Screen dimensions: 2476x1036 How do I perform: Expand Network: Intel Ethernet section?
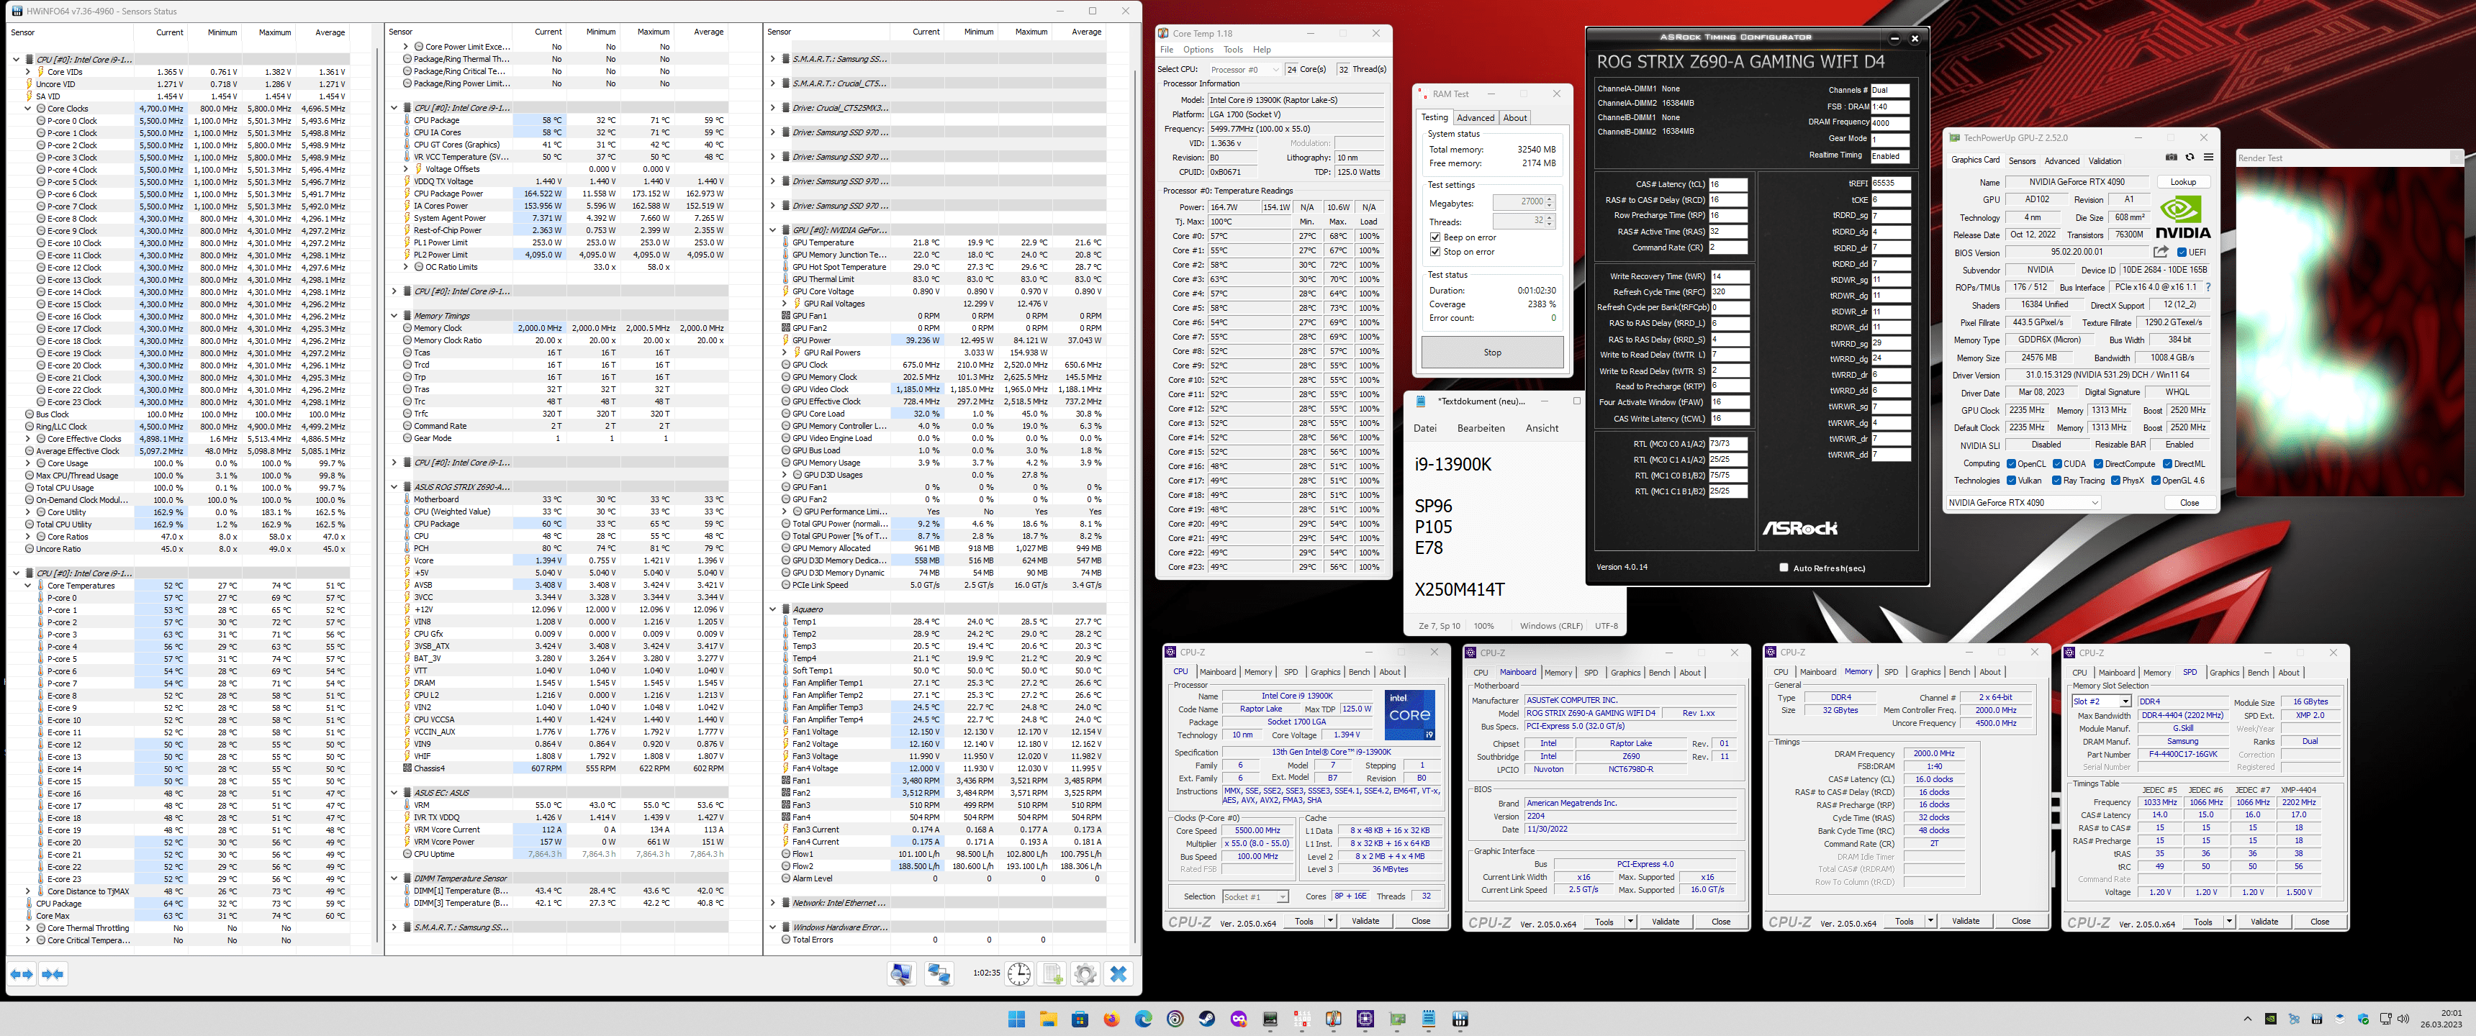(773, 902)
